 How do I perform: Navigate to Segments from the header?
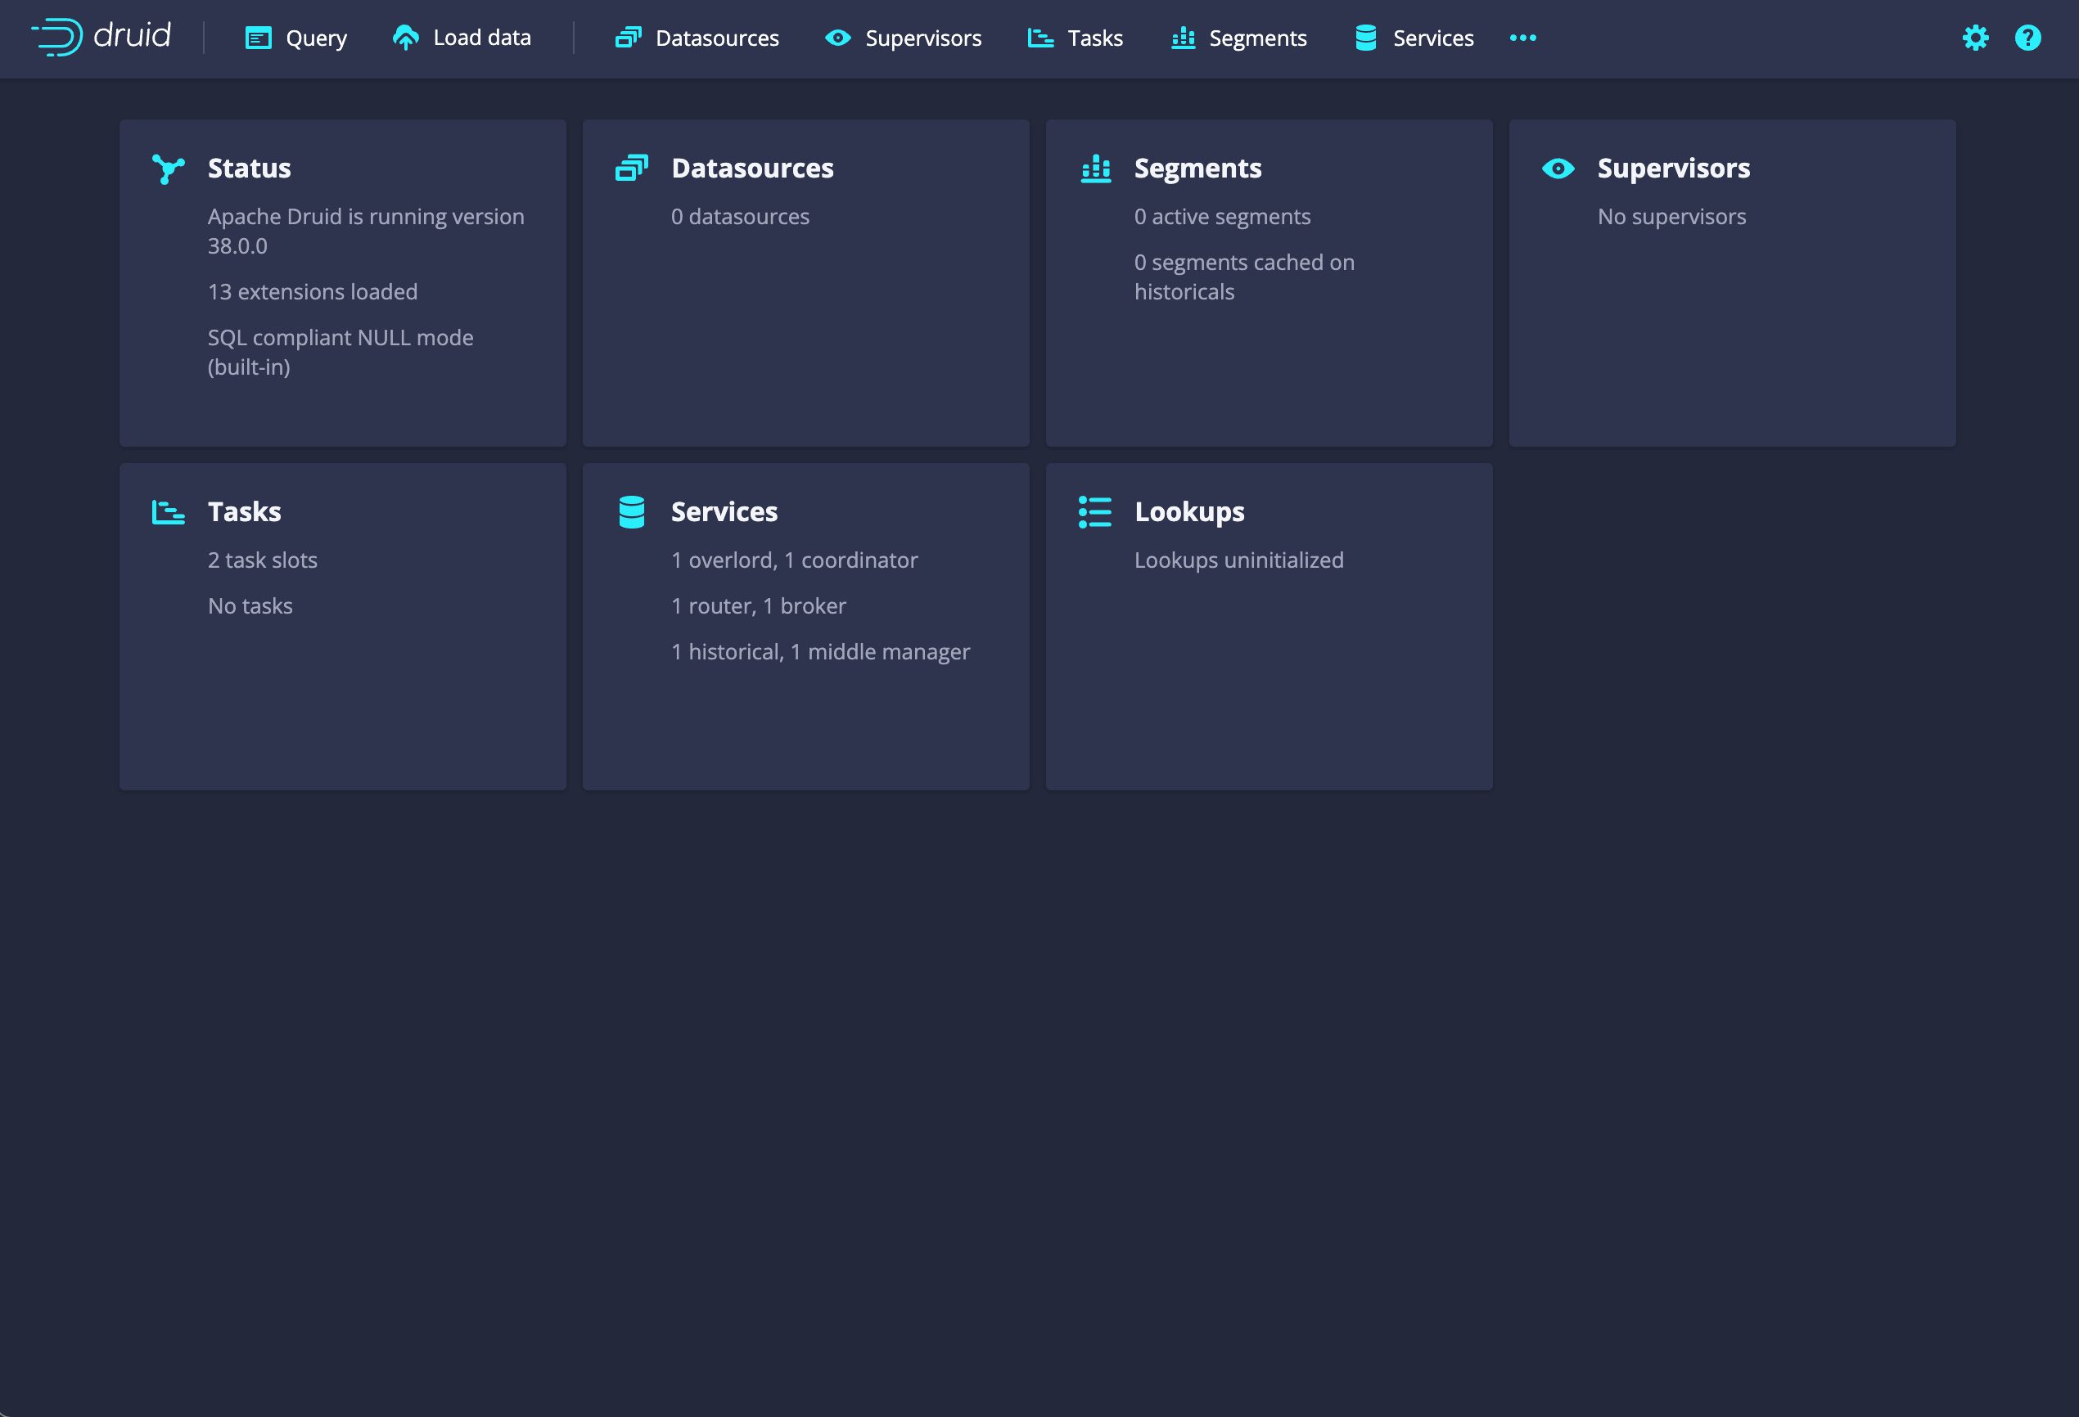(1238, 38)
